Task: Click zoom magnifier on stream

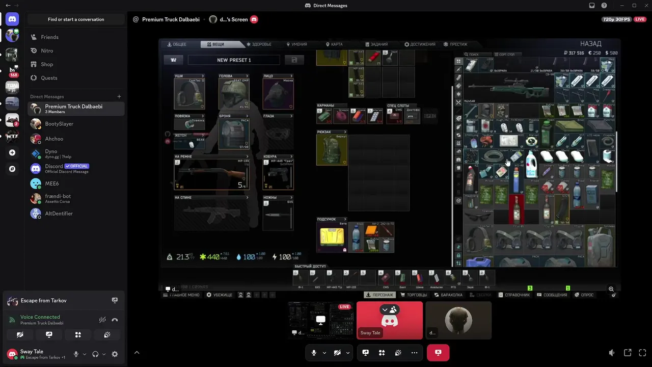Action: click(x=611, y=289)
